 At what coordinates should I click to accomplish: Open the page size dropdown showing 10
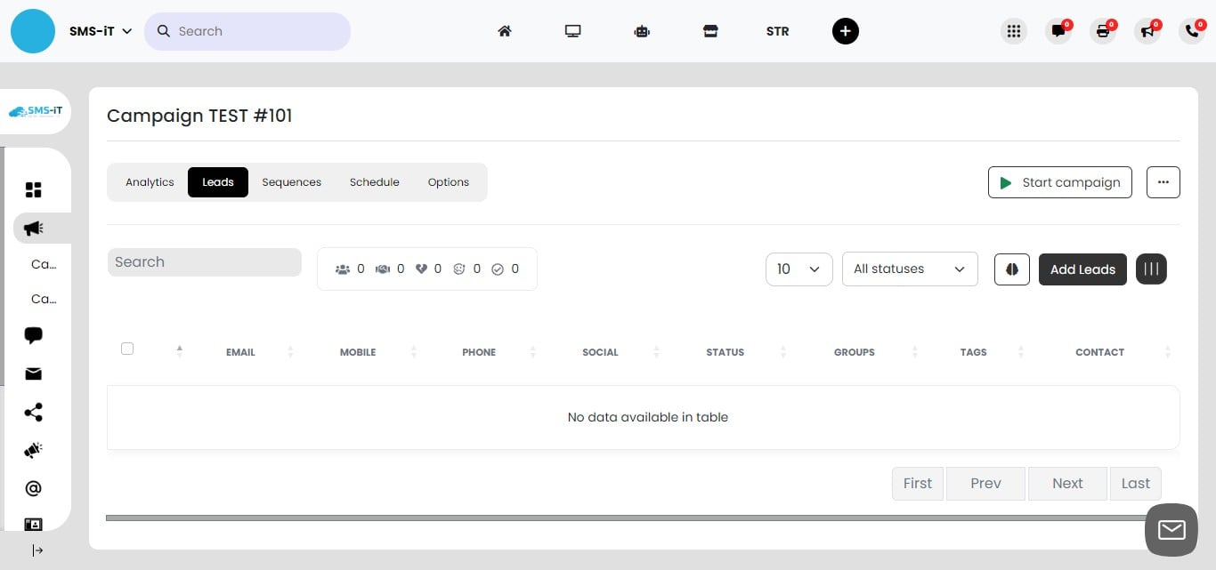[798, 269]
